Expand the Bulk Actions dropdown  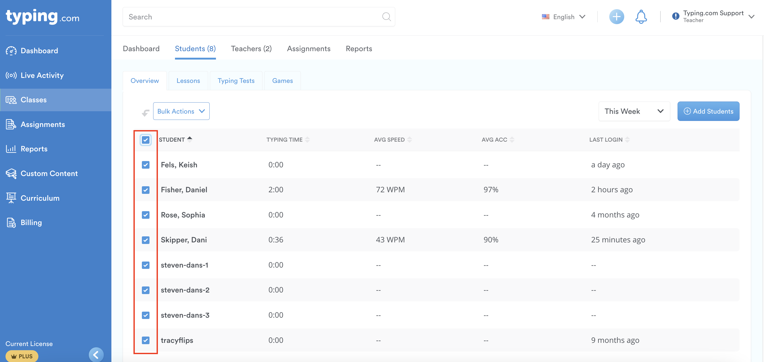tap(181, 111)
